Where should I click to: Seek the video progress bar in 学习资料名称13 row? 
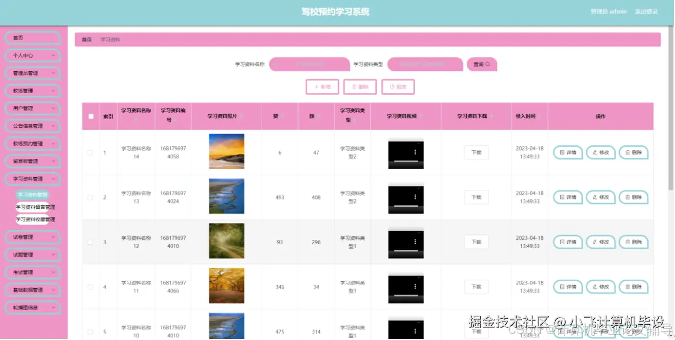point(406,206)
